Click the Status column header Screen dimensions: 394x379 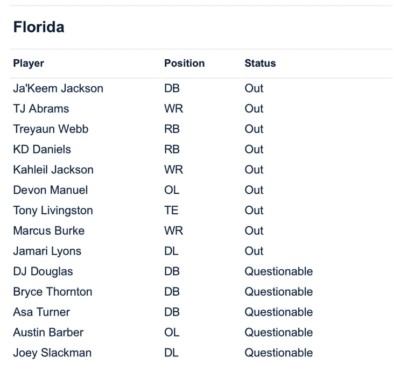[260, 64]
